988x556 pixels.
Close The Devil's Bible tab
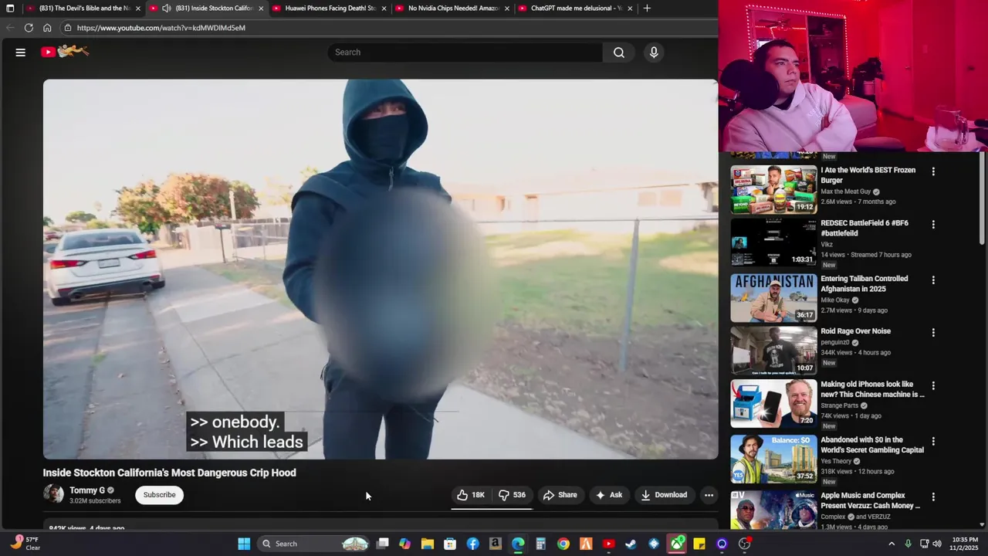click(138, 8)
